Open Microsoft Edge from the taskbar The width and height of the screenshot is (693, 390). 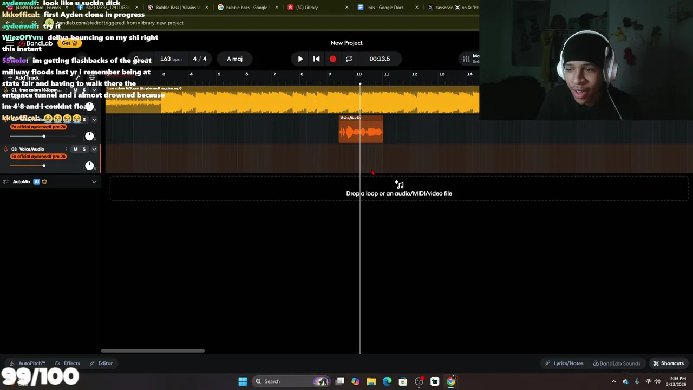387,381
